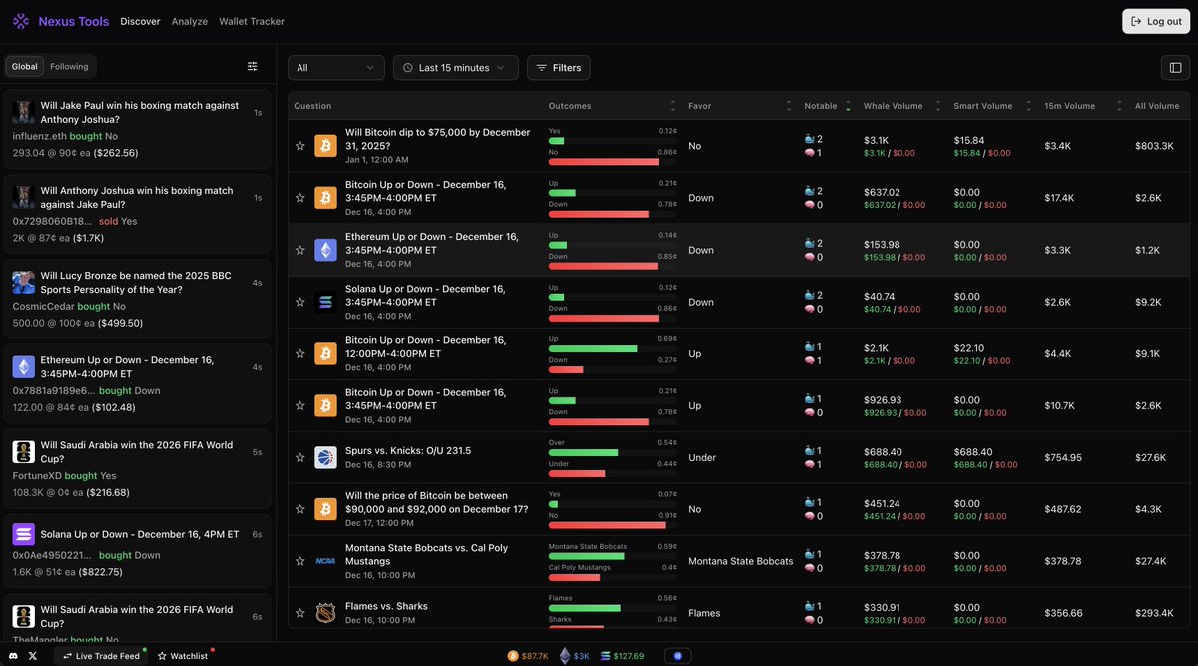Star the Bitcoin $90,000-$92,000 market
This screenshot has width=1198, height=666.
click(299, 509)
